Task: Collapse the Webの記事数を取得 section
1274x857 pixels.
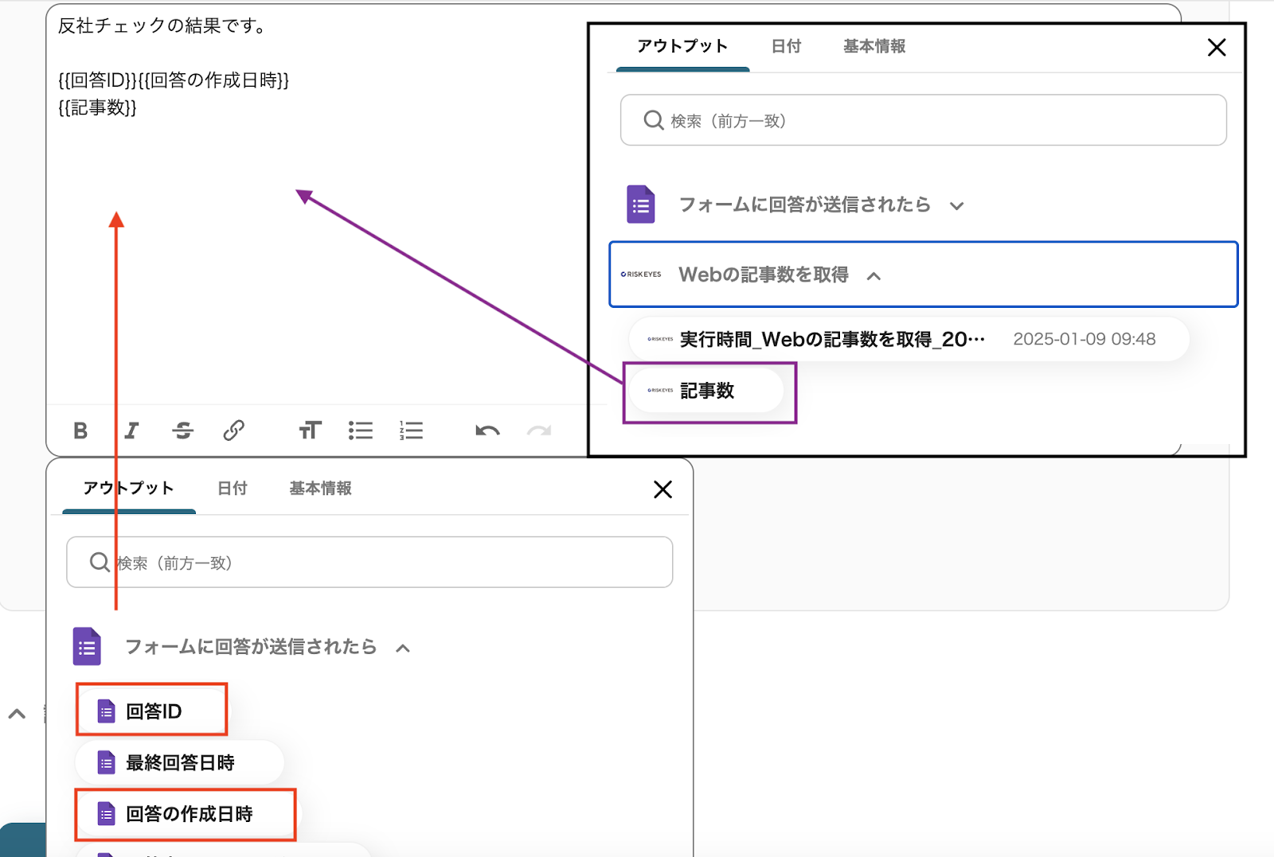Action: point(873,275)
